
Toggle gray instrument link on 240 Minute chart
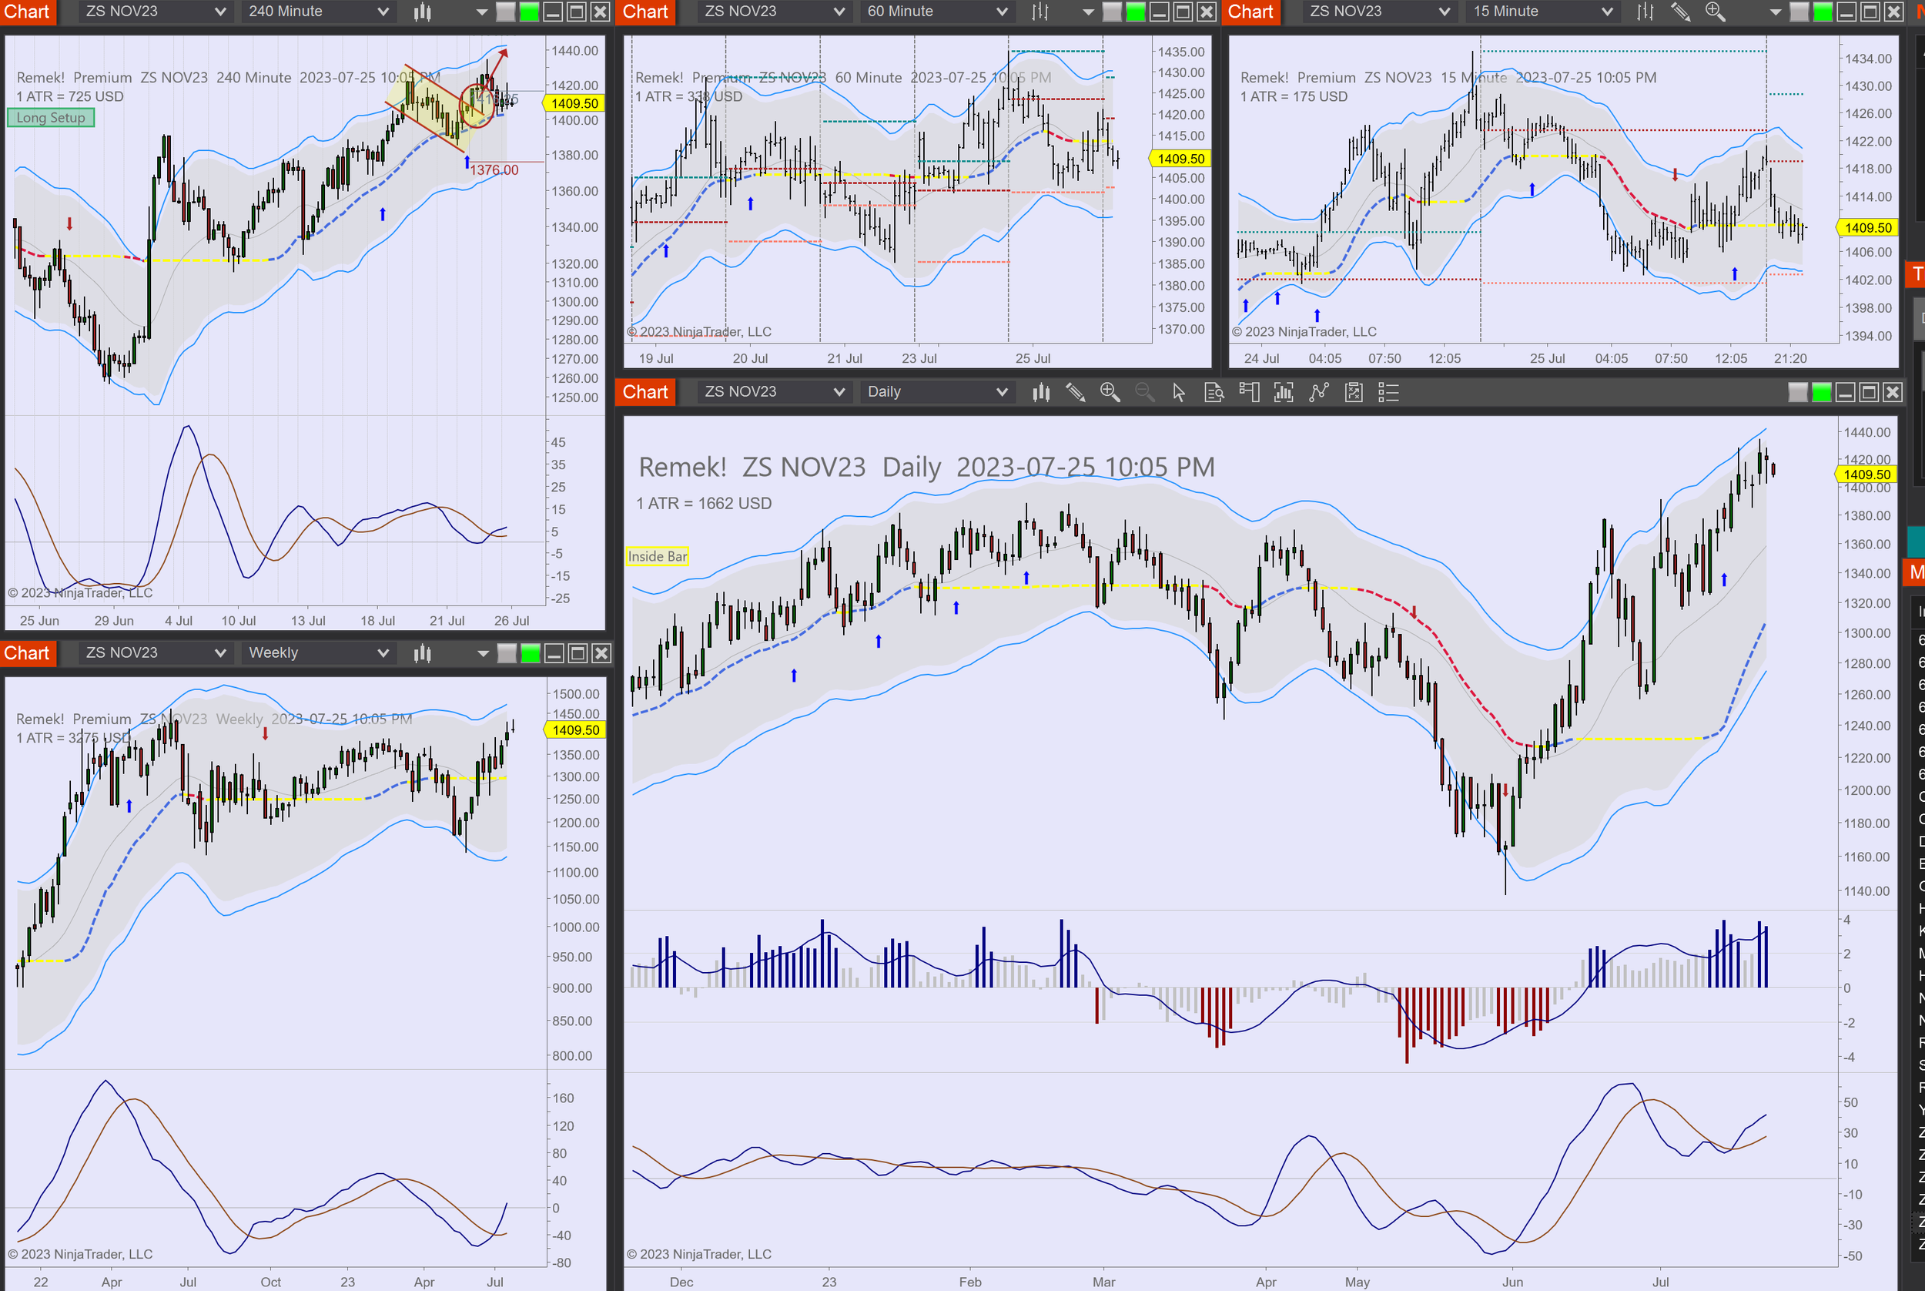tap(506, 12)
